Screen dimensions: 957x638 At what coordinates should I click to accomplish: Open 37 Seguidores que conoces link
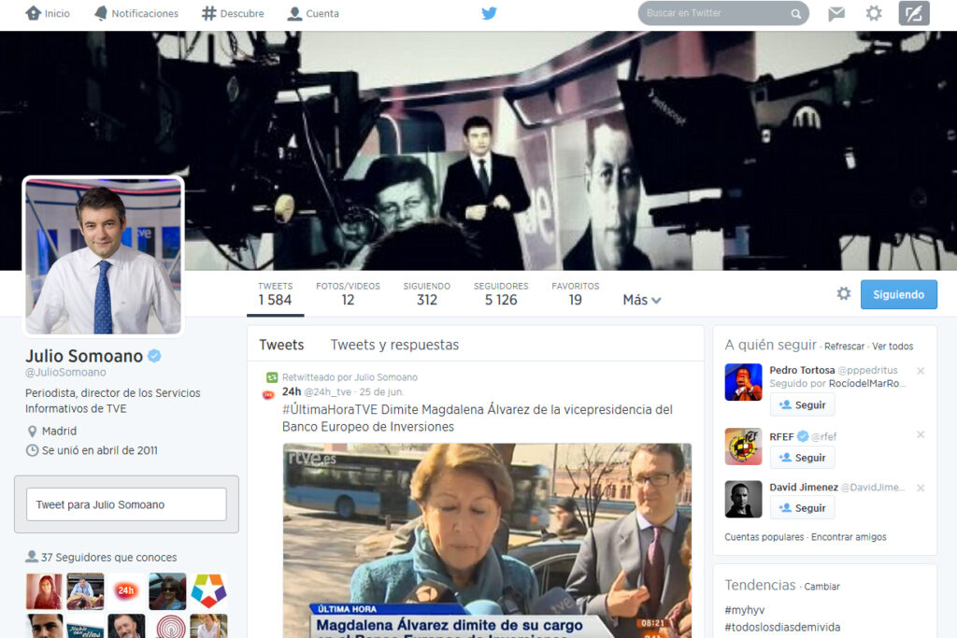click(x=108, y=557)
